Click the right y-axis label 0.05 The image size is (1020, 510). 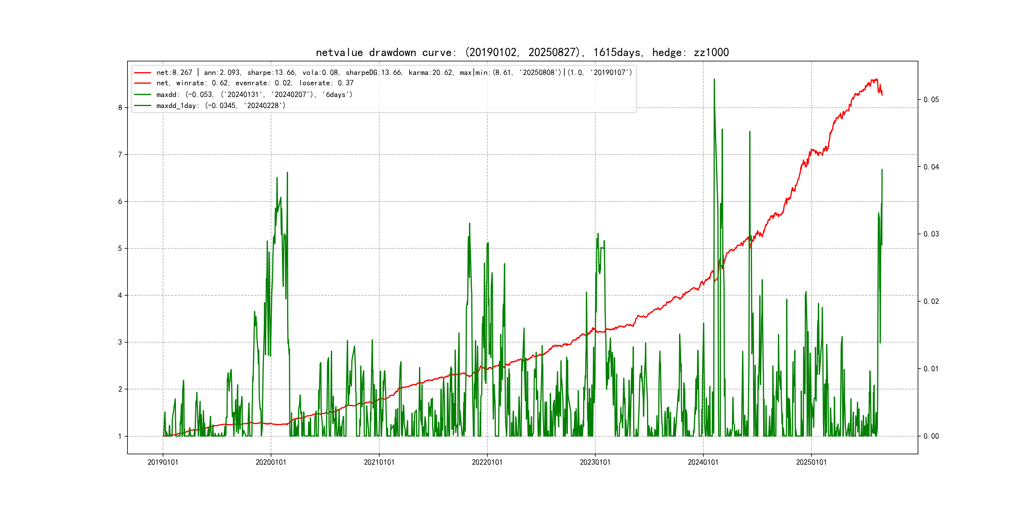click(931, 100)
